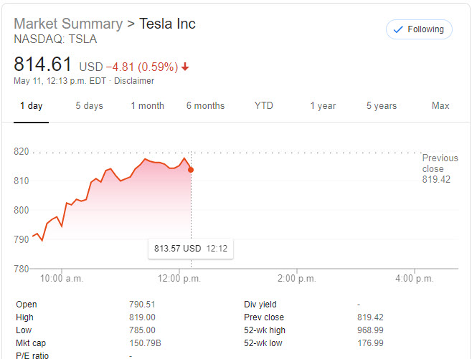Click the Tesla Inc title
Viewport: 472px width, 359px height.
pyautogui.click(x=167, y=24)
